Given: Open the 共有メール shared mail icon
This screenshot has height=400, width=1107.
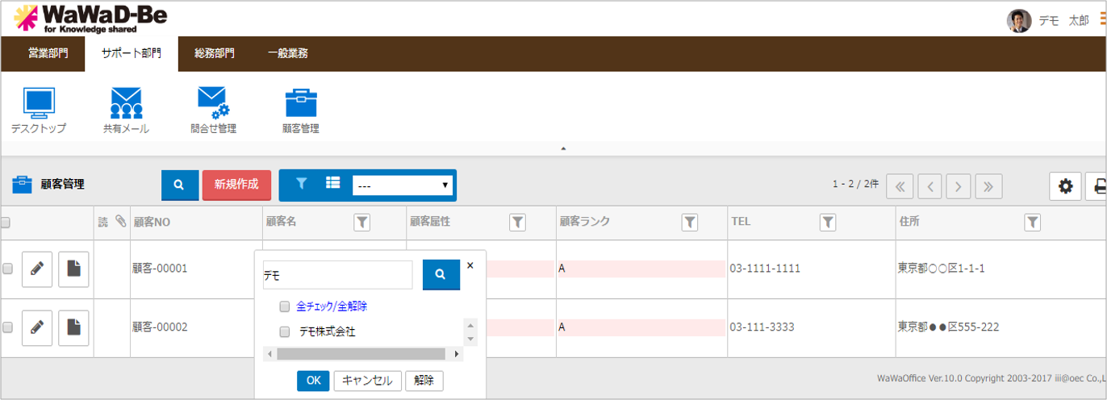Looking at the screenshot, I should point(126,103).
